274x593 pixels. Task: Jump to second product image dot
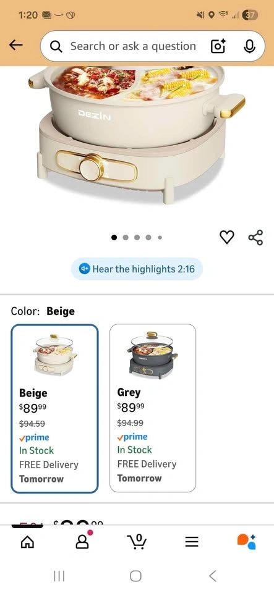coord(126,237)
